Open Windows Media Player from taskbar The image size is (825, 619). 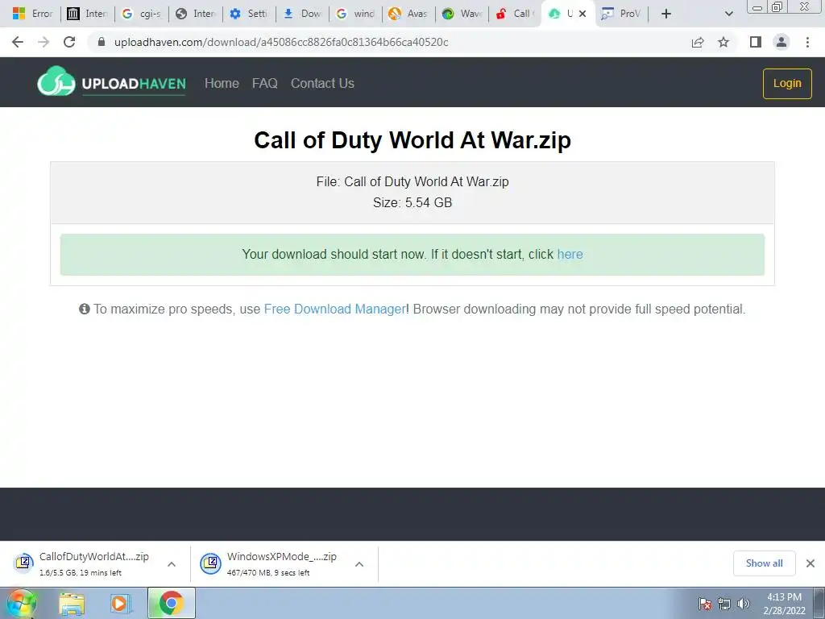coord(120,603)
